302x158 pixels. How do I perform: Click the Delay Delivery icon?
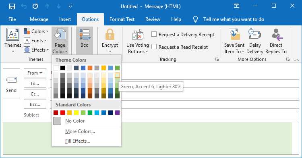point(254,34)
